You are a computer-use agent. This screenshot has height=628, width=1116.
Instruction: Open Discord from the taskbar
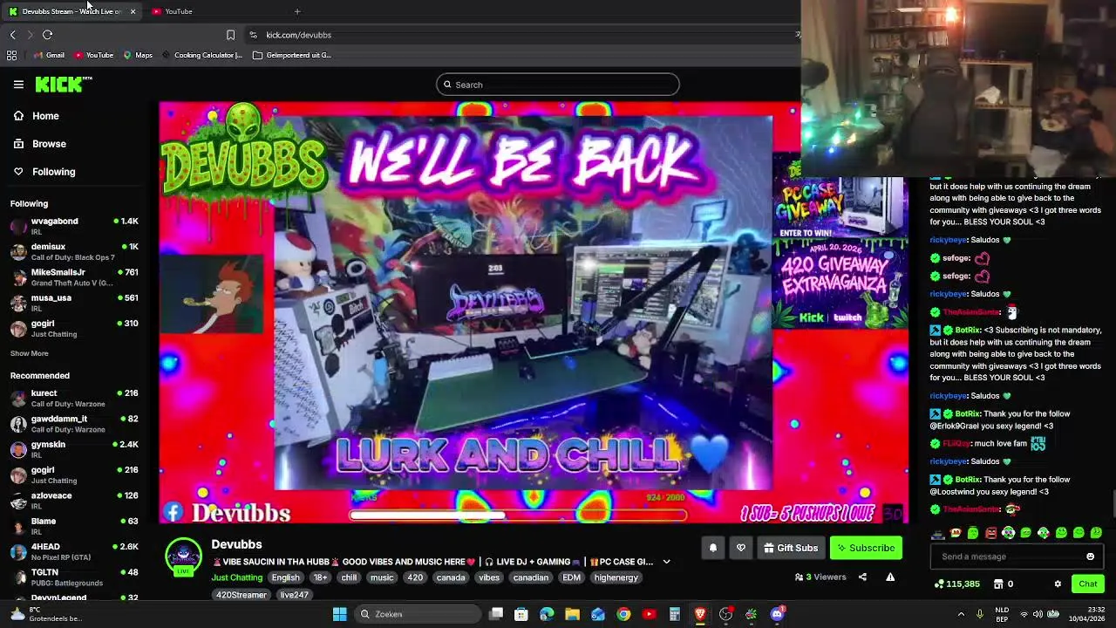click(777, 614)
